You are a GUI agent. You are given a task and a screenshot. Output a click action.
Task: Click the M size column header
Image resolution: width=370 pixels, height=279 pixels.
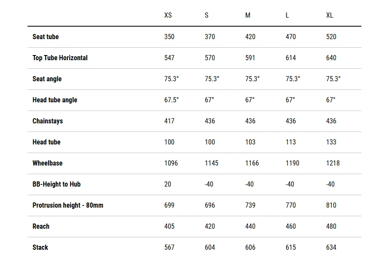click(247, 15)
